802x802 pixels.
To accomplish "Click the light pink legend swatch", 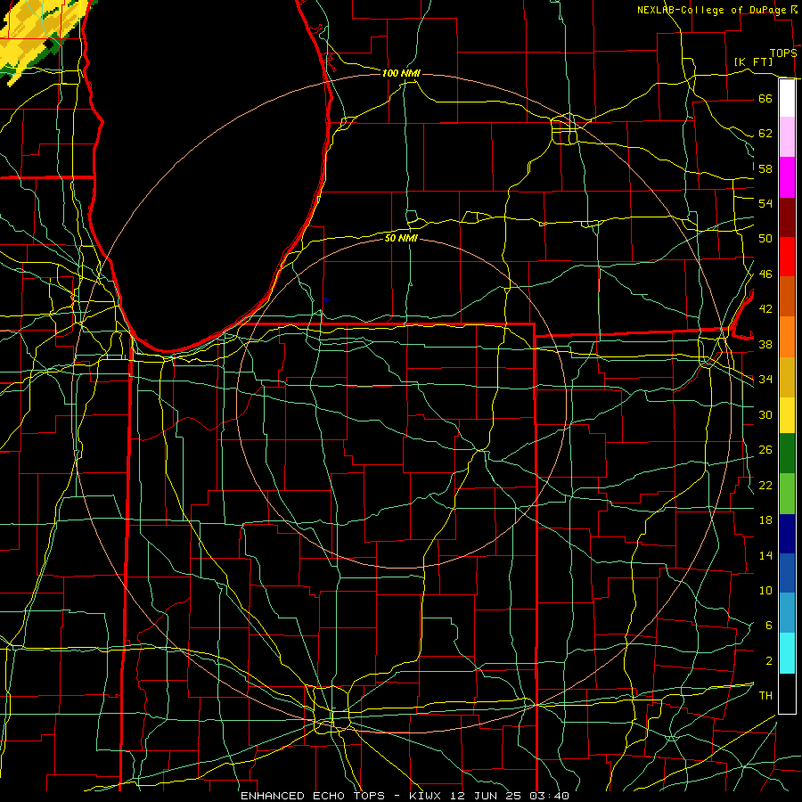I will pyautogui.click(x=787, y=137).
